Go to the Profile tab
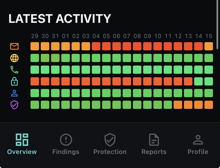The height and width of the screenshot is (168, 220). 198,144
